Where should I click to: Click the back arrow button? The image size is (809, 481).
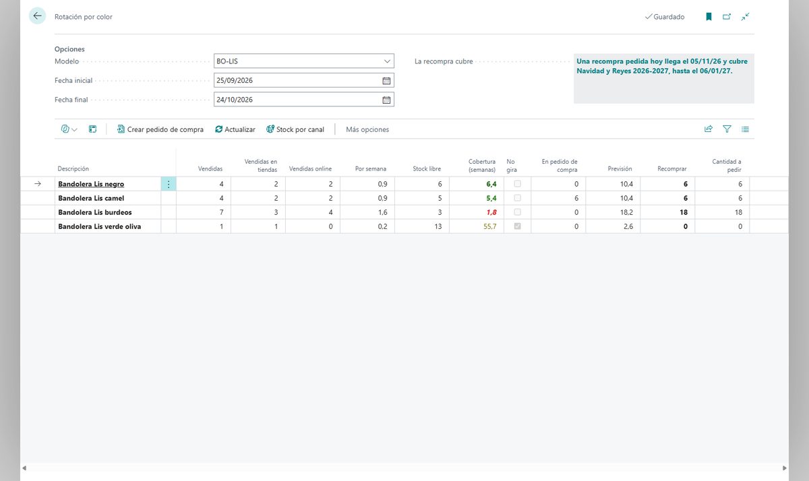[37, 16]
